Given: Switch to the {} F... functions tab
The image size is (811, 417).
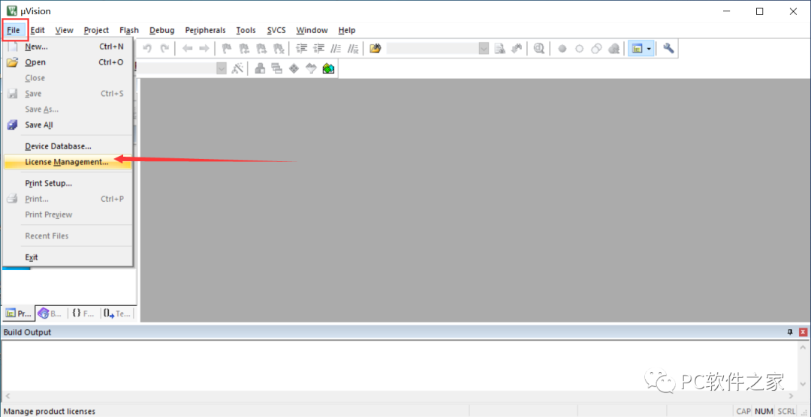Looking at the screenshot, I should 83,313.
